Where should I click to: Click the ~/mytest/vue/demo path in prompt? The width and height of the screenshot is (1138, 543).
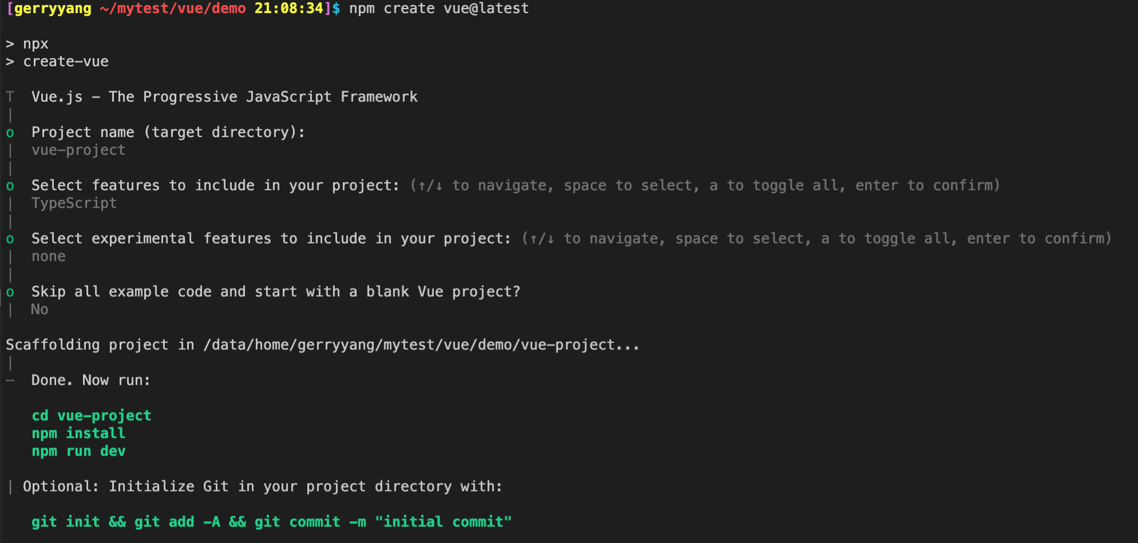(173, 9)
